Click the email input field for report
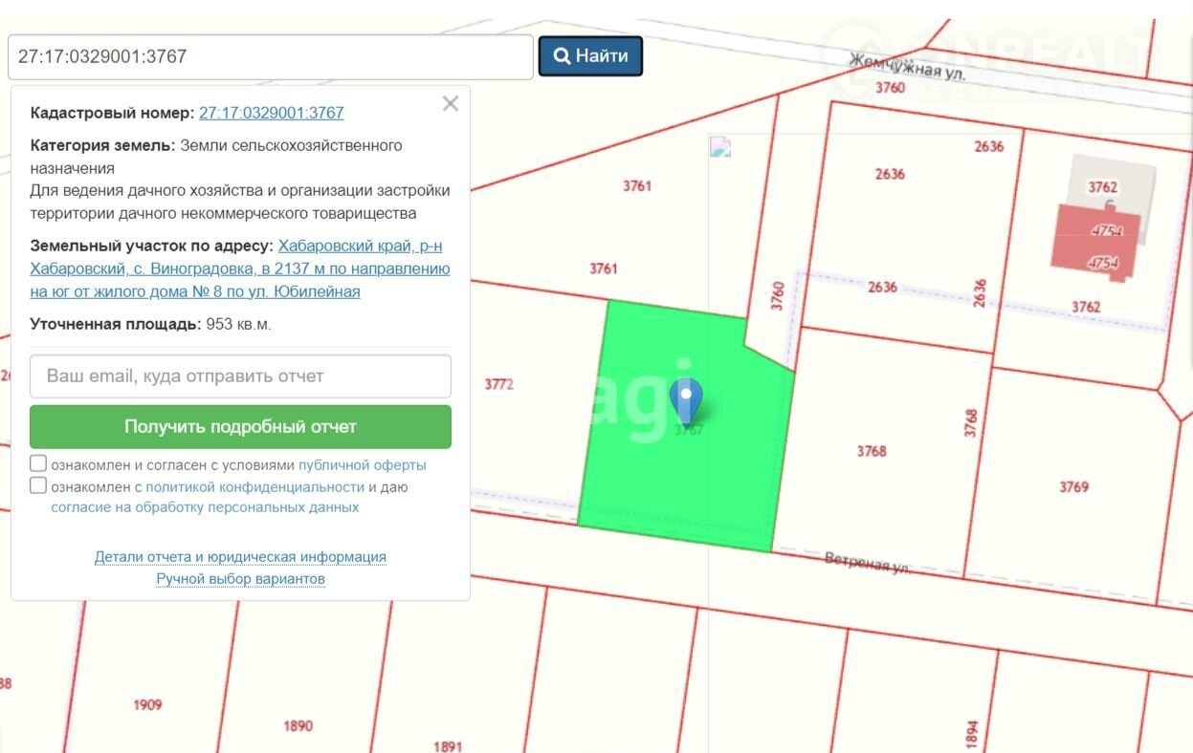1193x753 pixels. coord(240,376)
